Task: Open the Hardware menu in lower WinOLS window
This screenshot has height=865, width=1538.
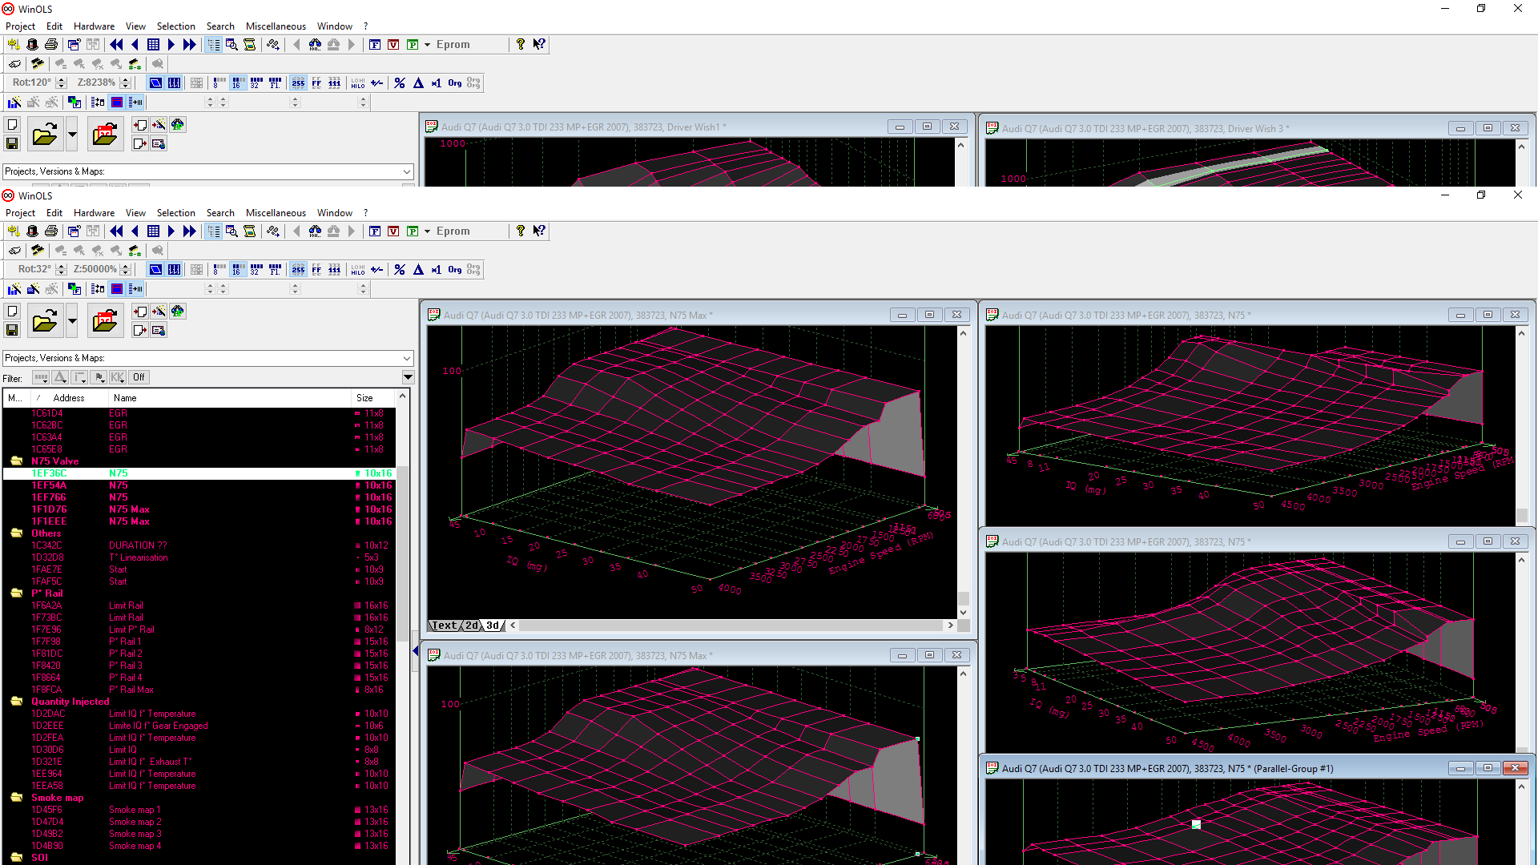Action: tap(94, 213)
